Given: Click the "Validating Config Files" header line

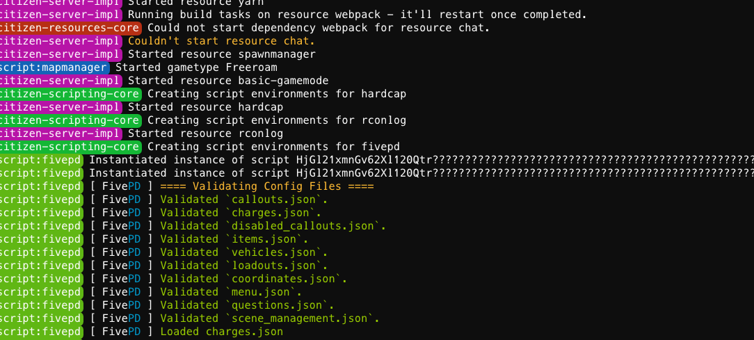Looking at the screenshot, I should tap(267, 186).
